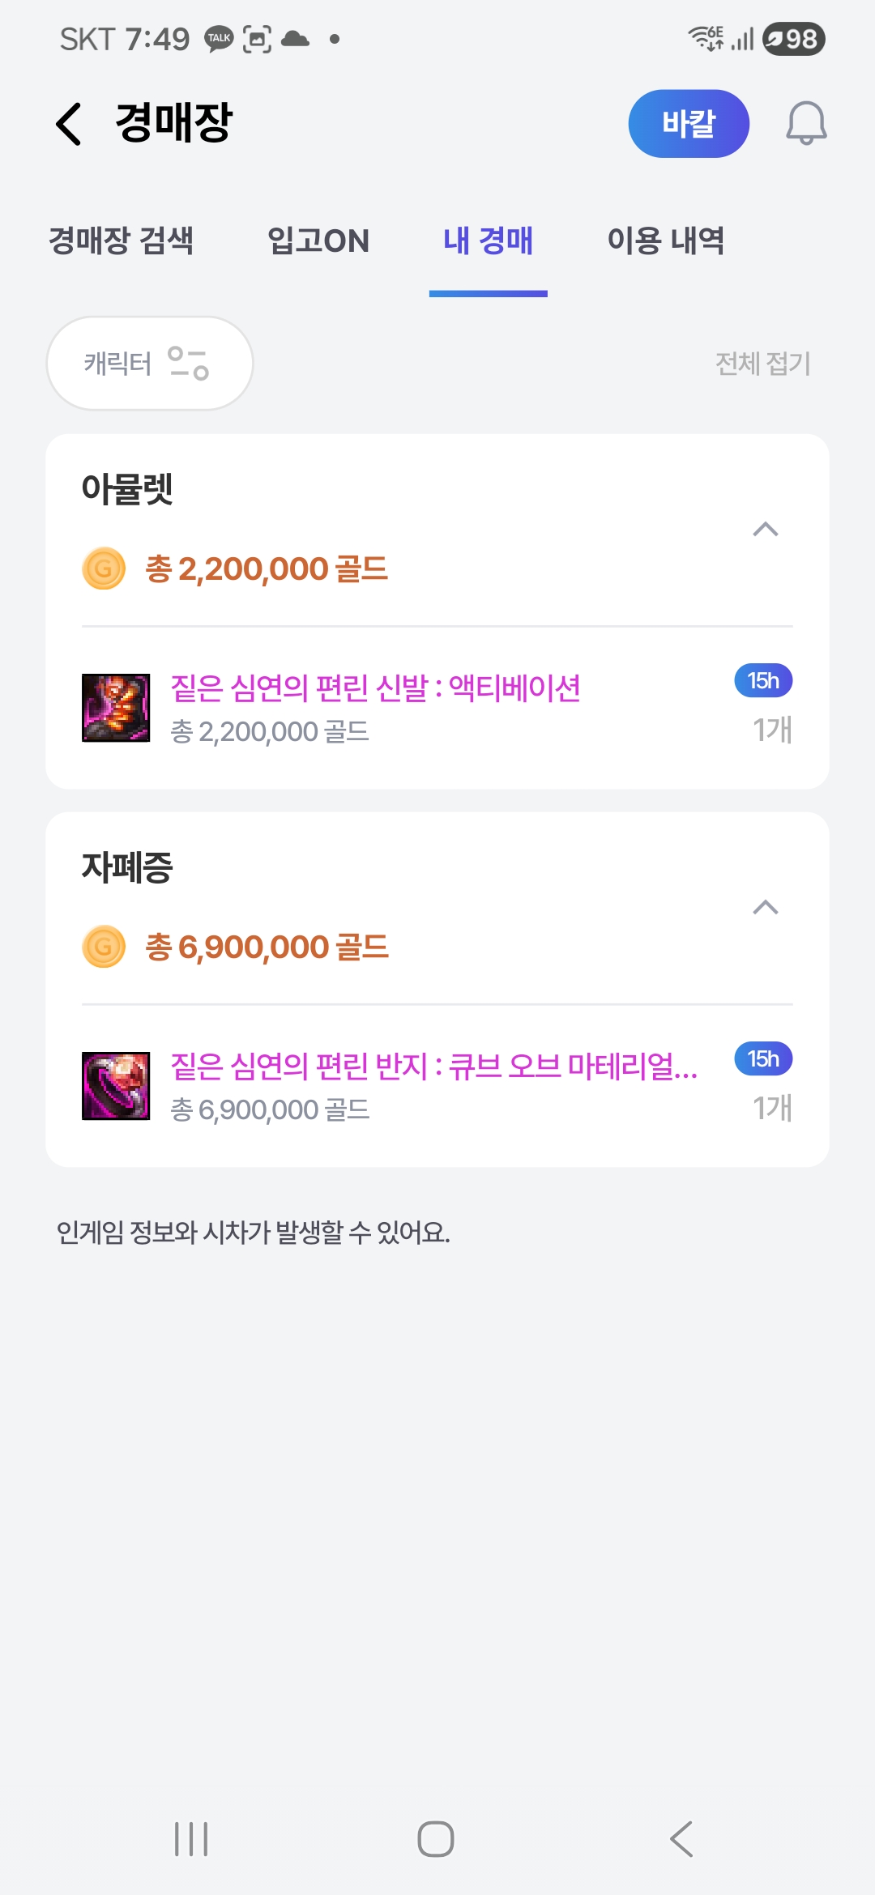Open notifications via the bell icon

tap(806, 124)
